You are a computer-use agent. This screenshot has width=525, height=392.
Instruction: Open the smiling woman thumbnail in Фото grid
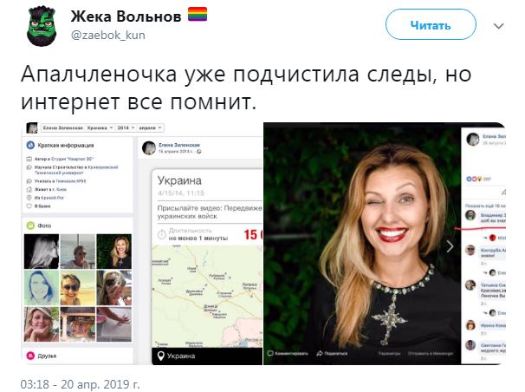114,251
